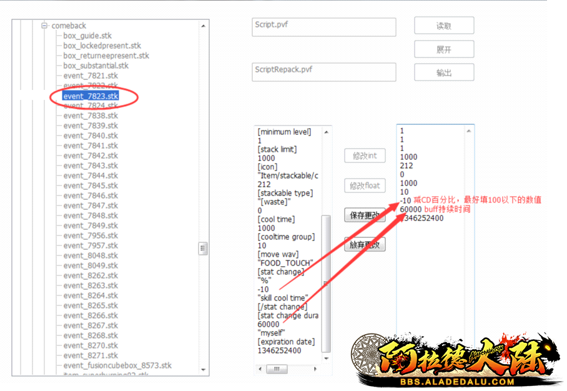Viewport: 567px width, 391px height.
Task: Collapse the comeback folder tree node
Action: pyautogui.click(x=44, y=26)
